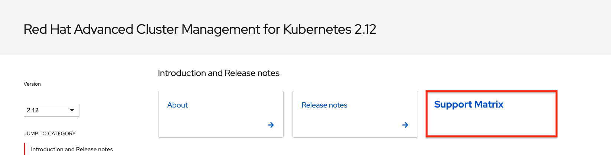Screen dimensions: 611x155
Task: Click the red active bar beside sidebar item
Action: pos(24,149)
